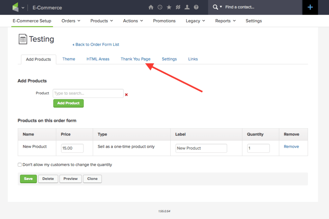This screenshot has height=219, width=329.
Task: Clear product search with red X
Action: 126,95
